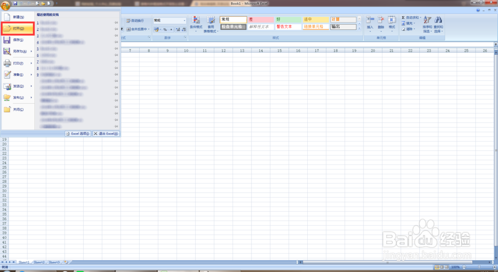Apply the 检查单元格 (Check Cell) style

pos(234,27)
